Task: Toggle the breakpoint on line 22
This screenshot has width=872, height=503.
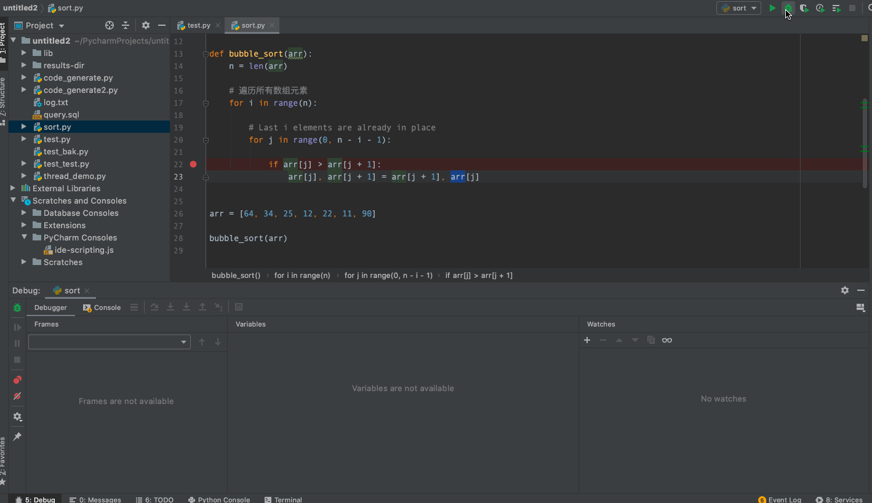Action: pyautogui.click(x=193, y=164)
